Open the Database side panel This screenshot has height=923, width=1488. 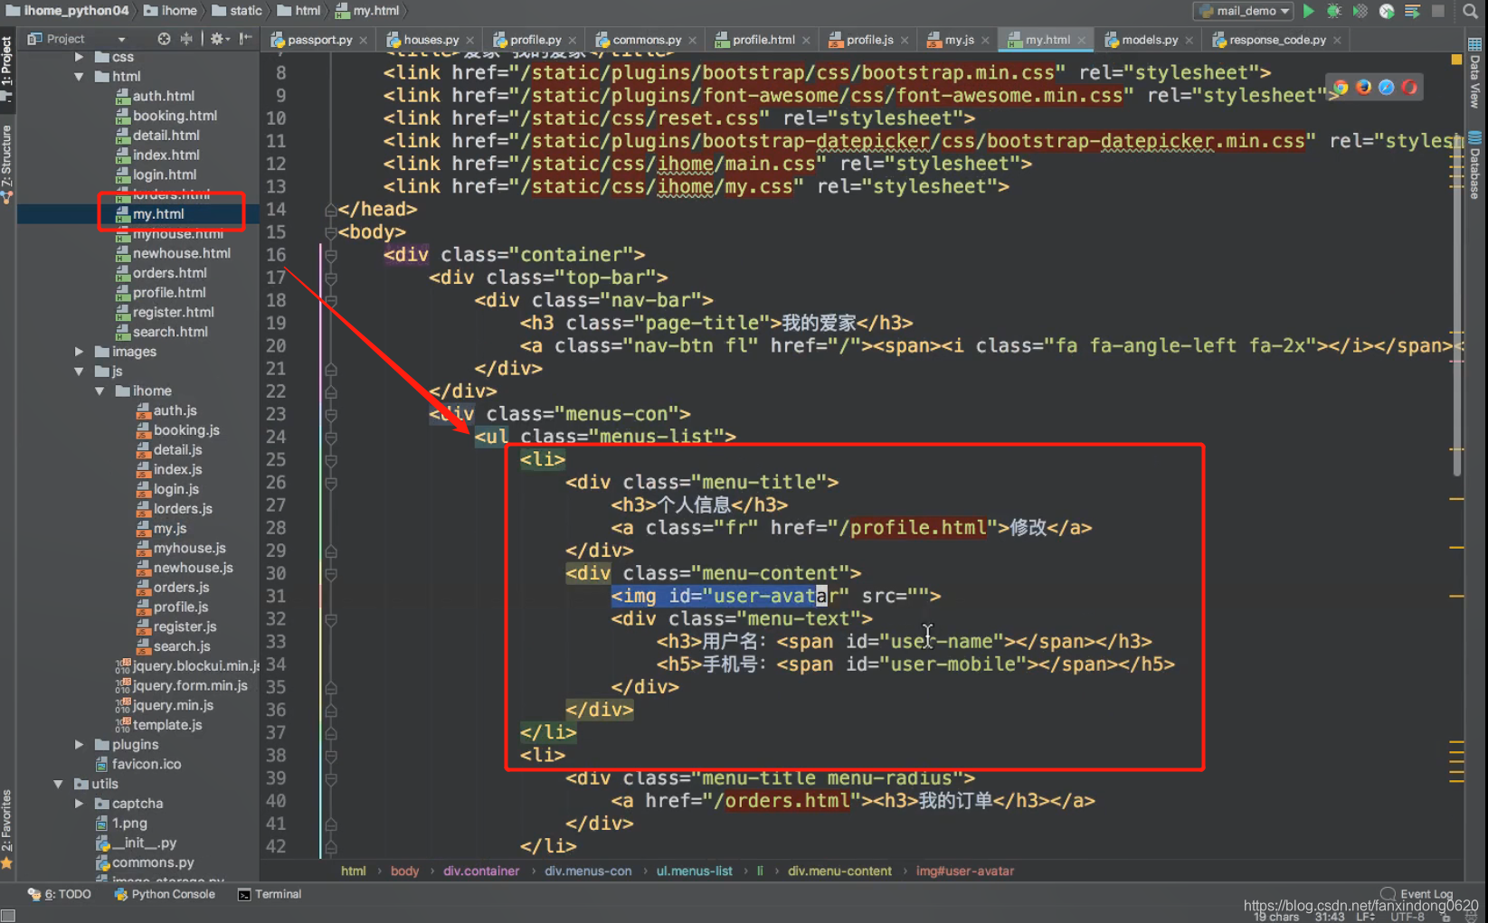(1475, 166)
